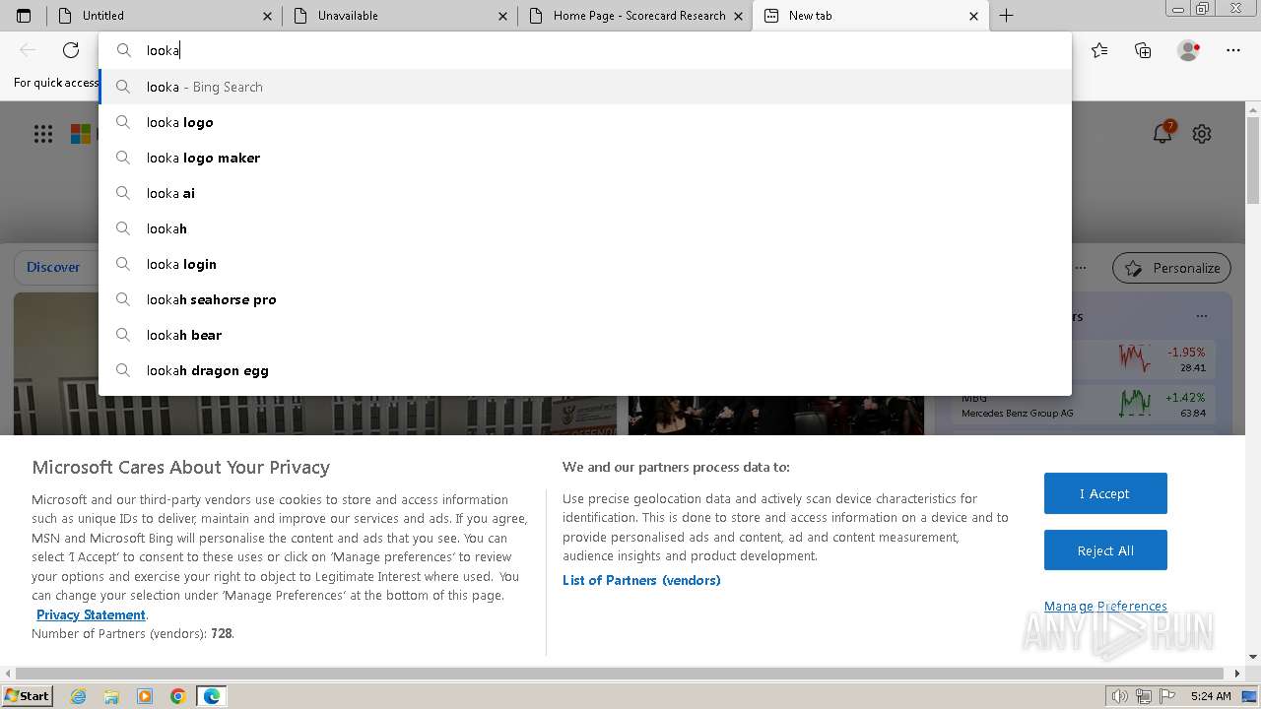This screenshot has width=1261, height=709.
Task: Launch Google Chrome from taskbar
Action: pos(178,696)
